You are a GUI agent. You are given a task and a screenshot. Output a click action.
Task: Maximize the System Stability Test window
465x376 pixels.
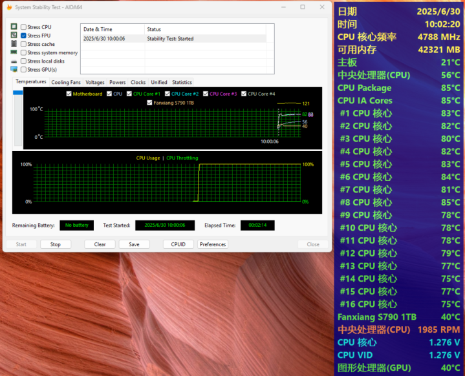(x=303, y=7)
